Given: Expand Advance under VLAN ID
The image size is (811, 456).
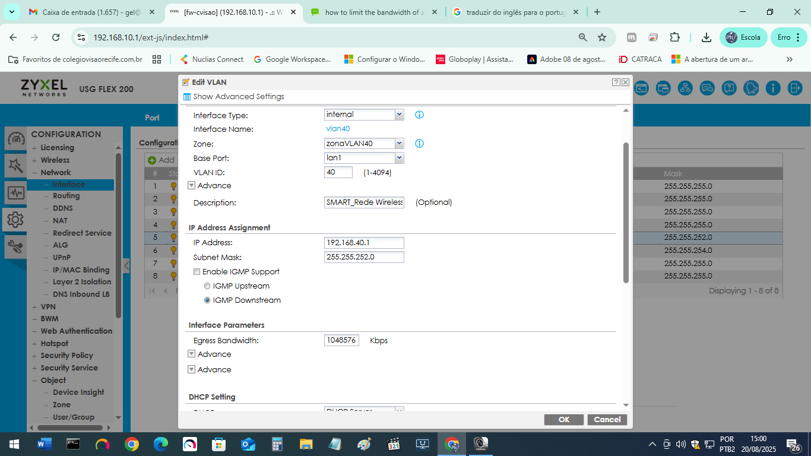Looking at the screenshot, I should (192, 185).
